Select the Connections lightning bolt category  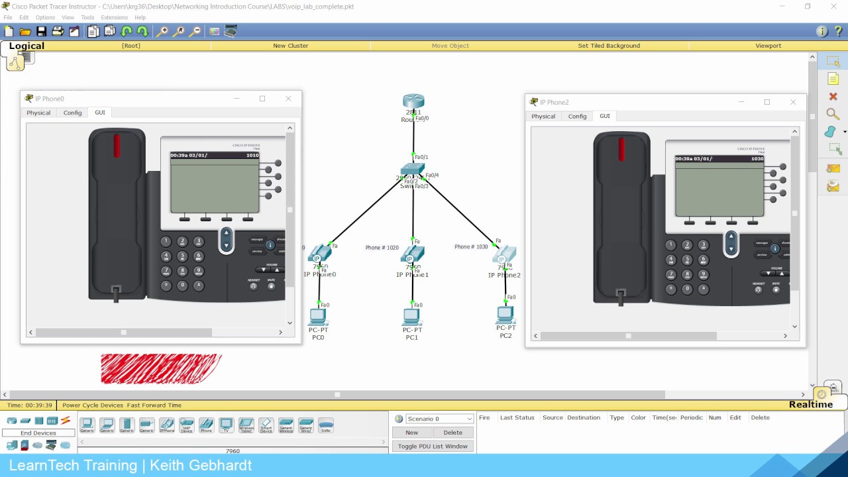click(x=66, y=421)
